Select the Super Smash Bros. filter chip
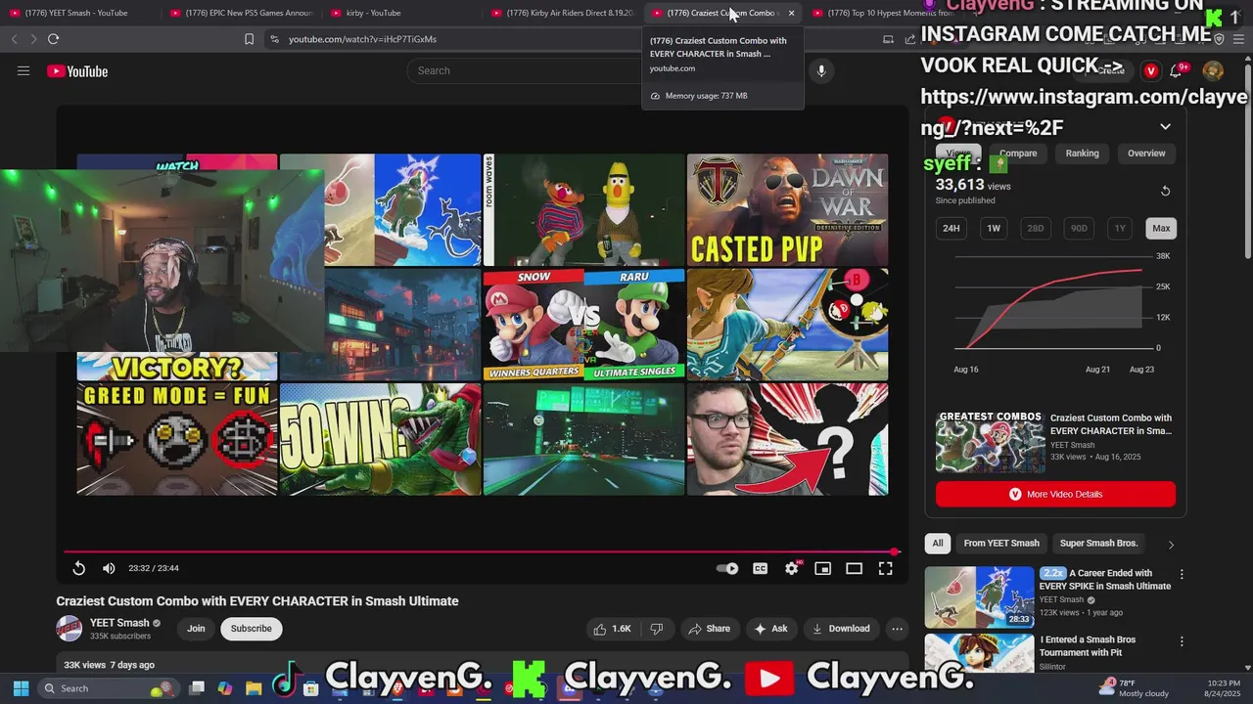This screenshot has height=704, width=1253. (1098, 544)
